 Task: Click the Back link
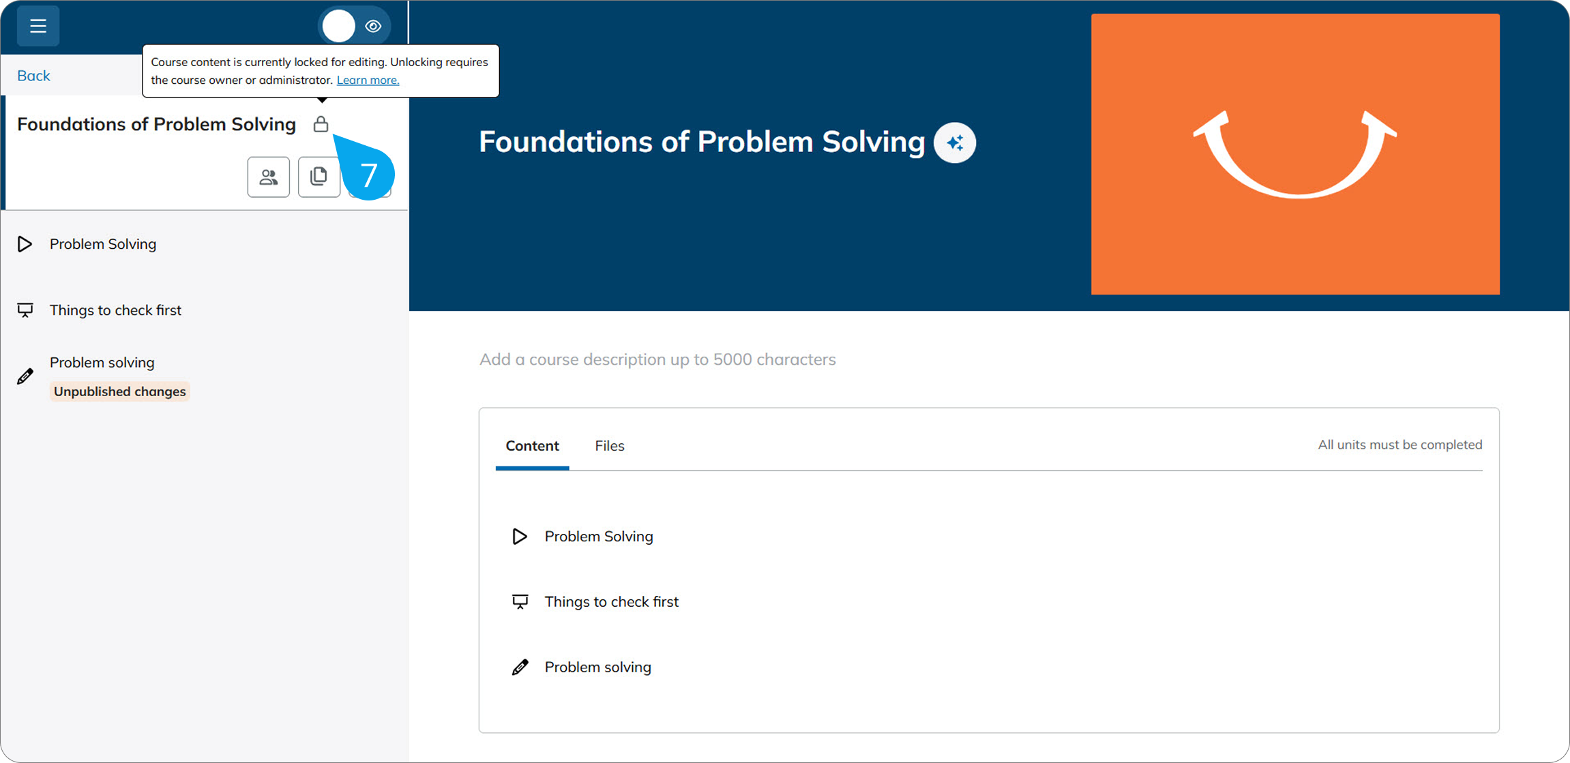click(x=33, y=76)
